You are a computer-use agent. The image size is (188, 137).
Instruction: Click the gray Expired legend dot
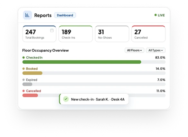coord(23,80)
